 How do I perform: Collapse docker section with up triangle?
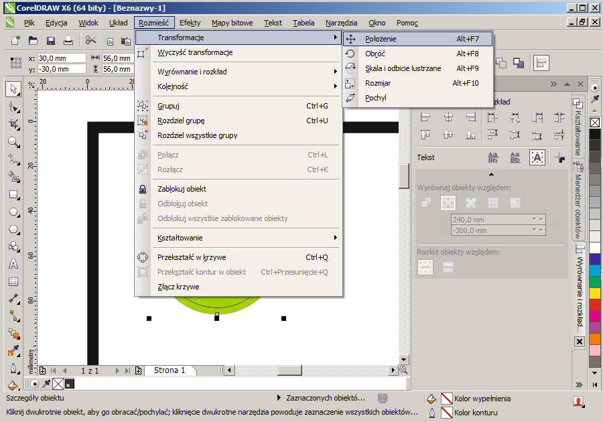click(492, 174)
